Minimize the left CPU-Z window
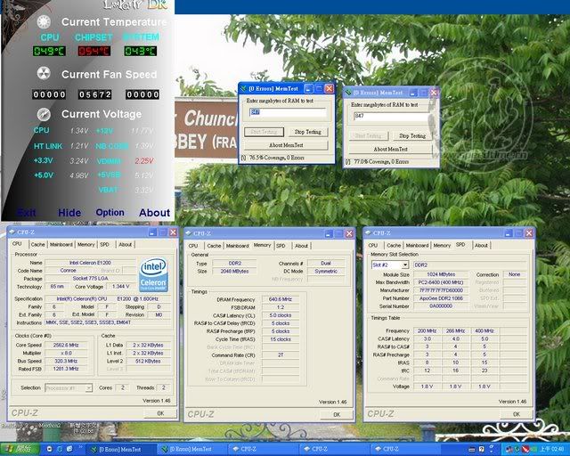 tap(152, 232)
